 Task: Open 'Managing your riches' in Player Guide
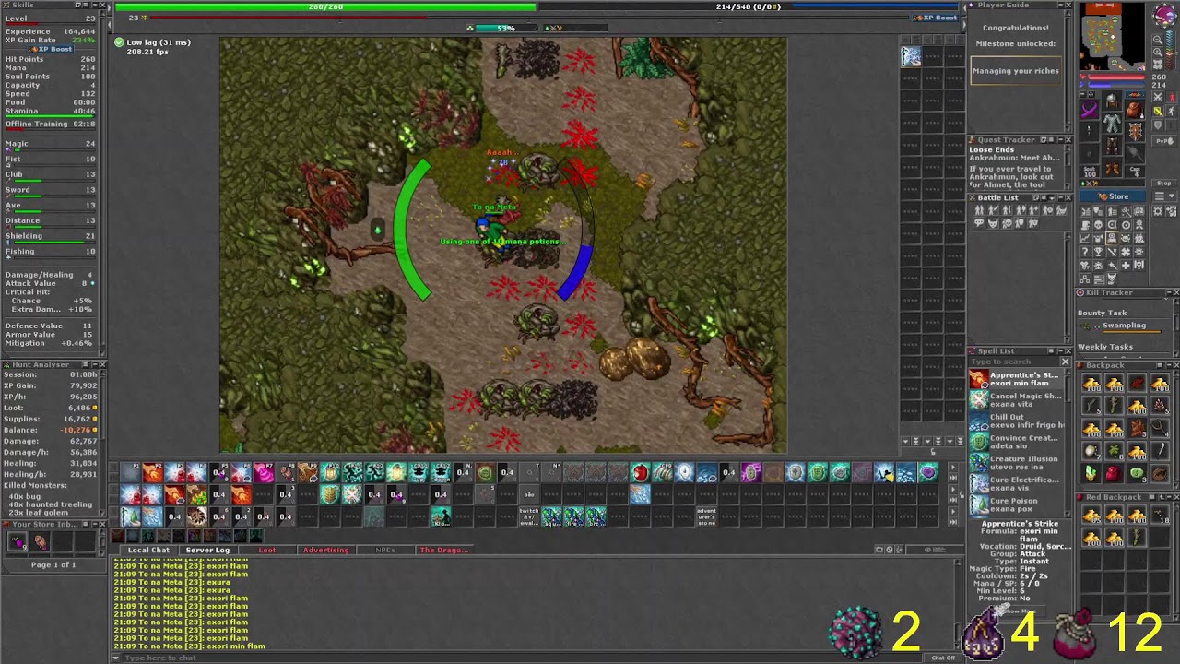pyautogui.click(x=1015, y=71)
